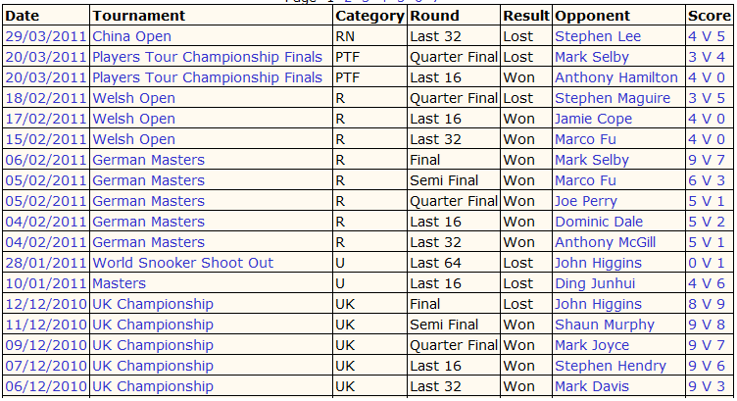Viewport: 737px width, 401px height.
Task: Click opponent Stephen Hendry
Action: coord(611,367)
